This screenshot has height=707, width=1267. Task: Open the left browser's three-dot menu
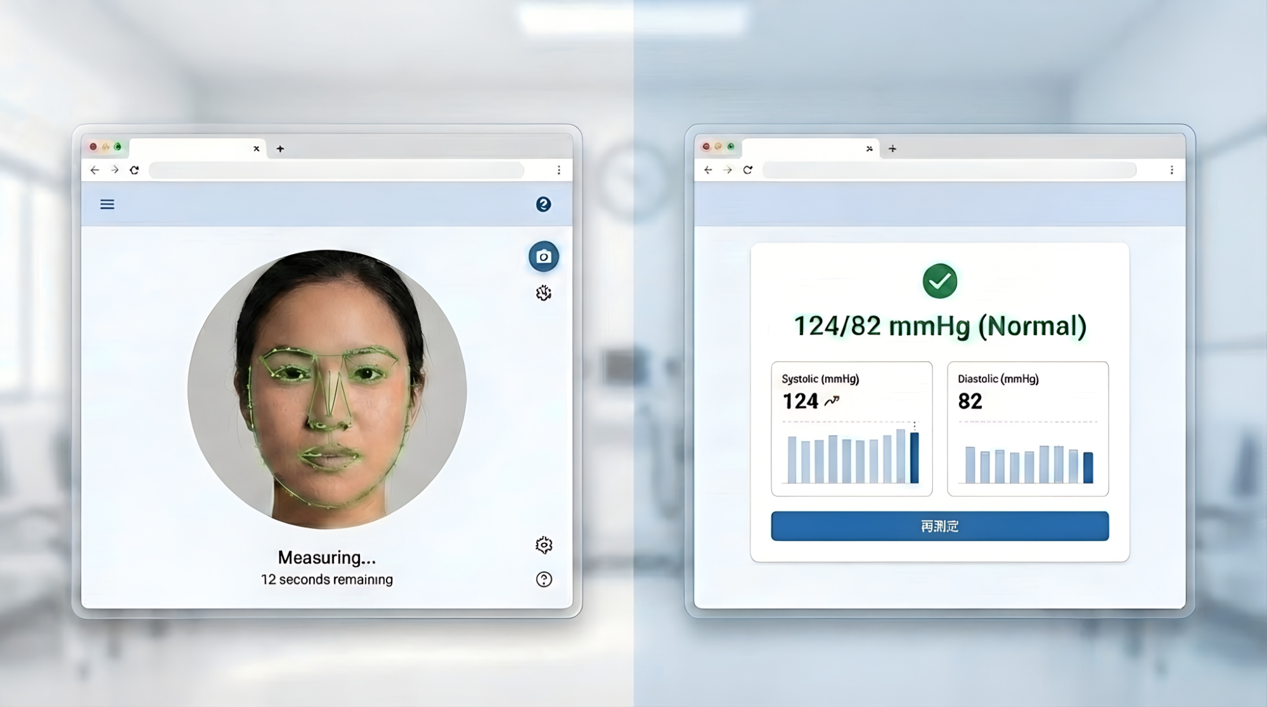[x=558, y=170]
